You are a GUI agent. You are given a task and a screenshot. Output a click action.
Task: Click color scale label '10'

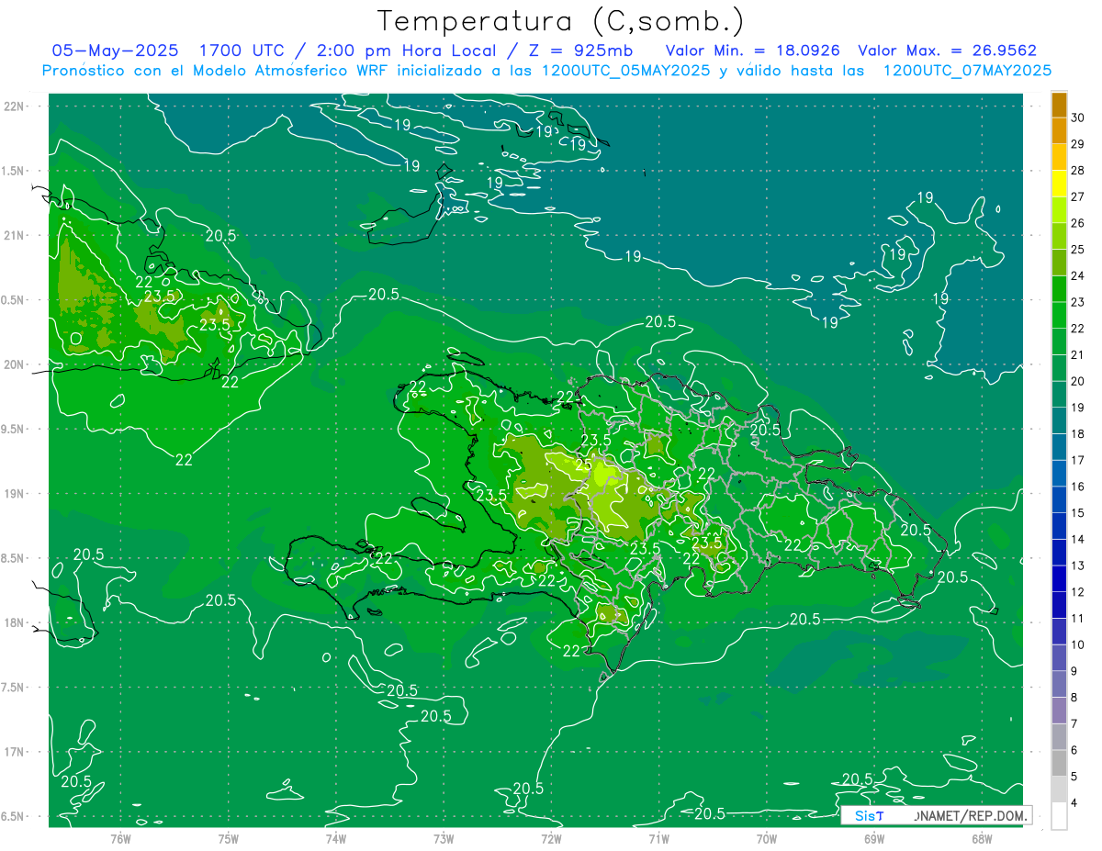(x=1078, y=644)
